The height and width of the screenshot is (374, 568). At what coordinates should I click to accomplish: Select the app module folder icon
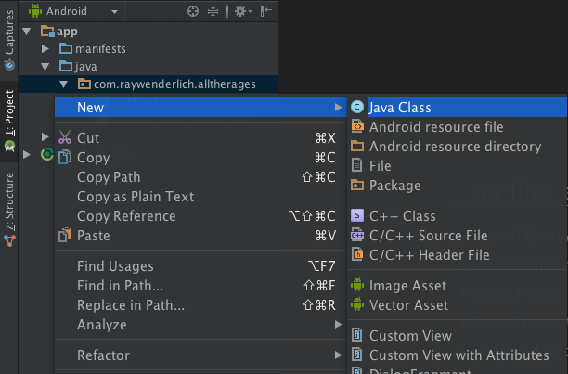(x=47, y=32)
